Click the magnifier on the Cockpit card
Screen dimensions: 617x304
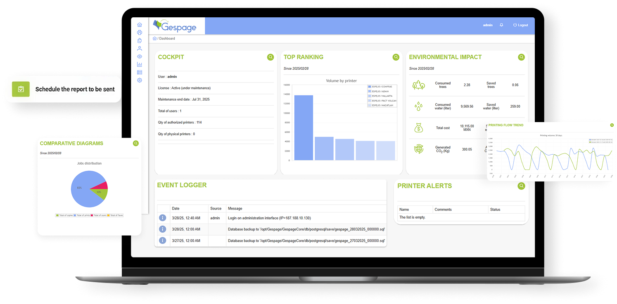pyautogui.click(x=271, y=57)
